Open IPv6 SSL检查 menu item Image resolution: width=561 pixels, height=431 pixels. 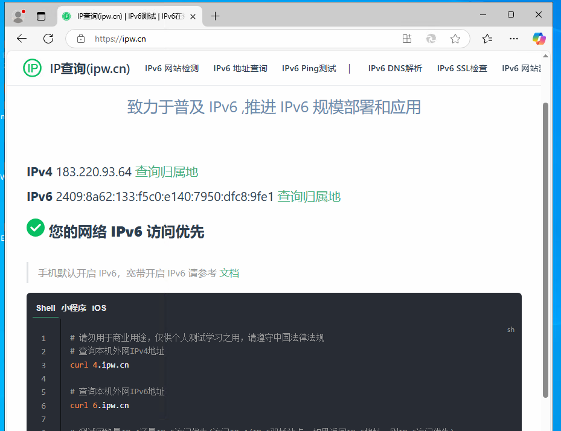coord(462,68)
